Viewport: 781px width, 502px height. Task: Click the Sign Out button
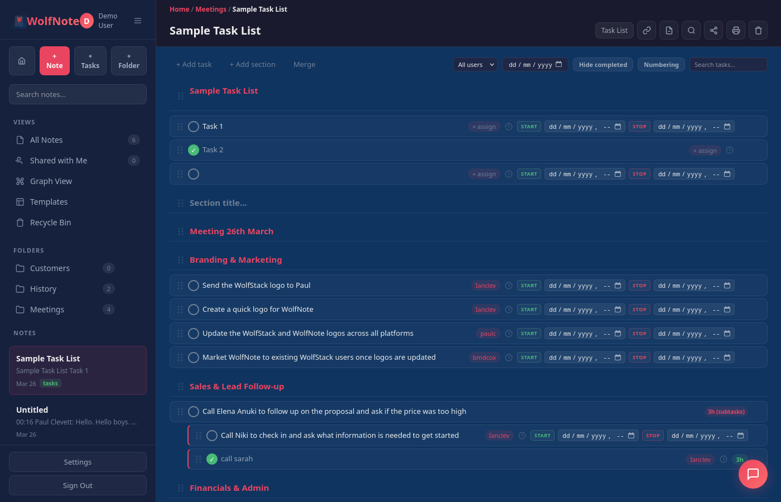(x=78, y=485)
